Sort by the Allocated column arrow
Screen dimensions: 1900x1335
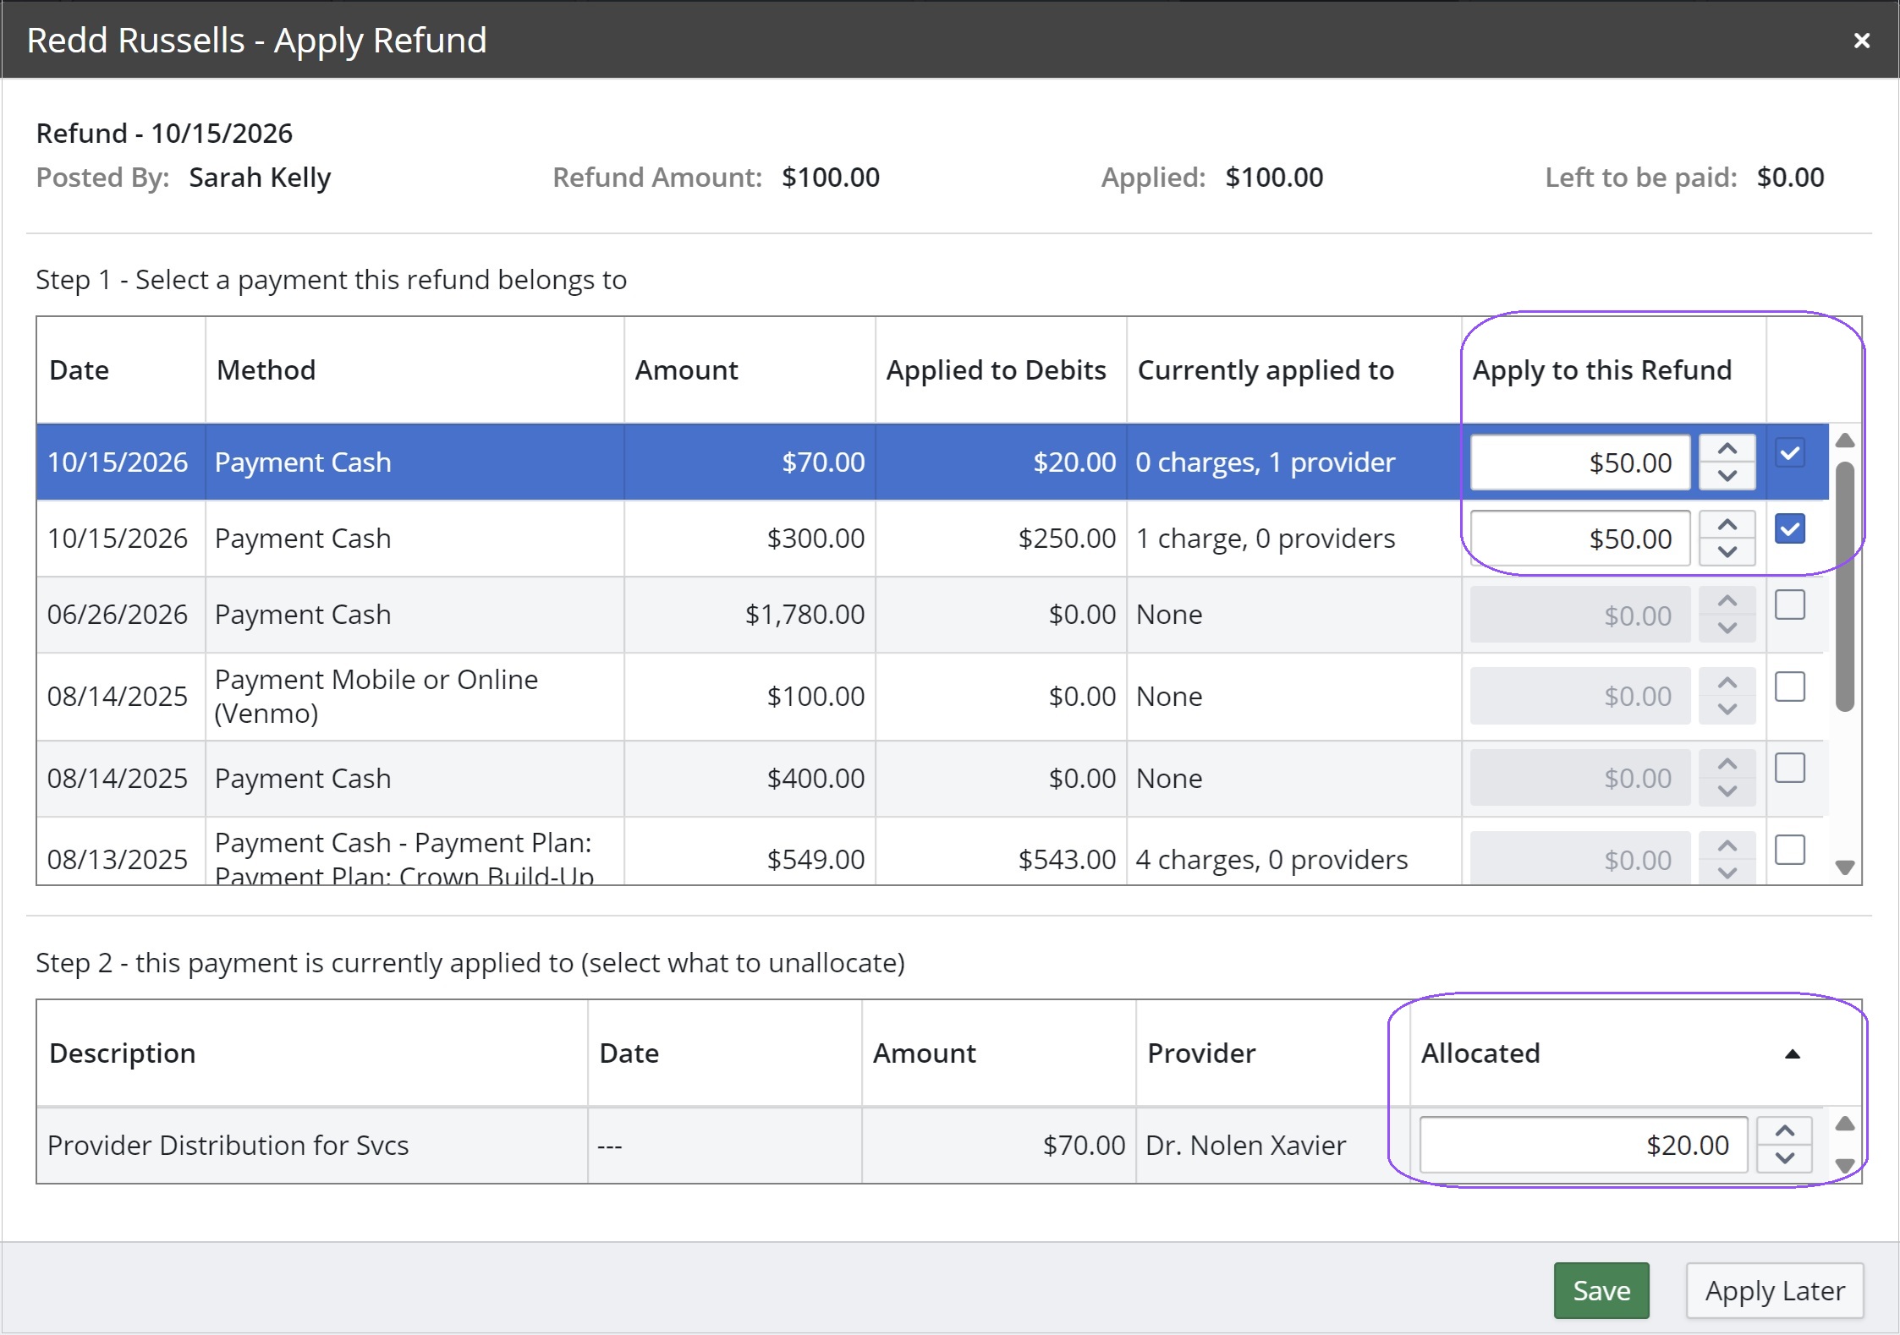point(1792,1053)
